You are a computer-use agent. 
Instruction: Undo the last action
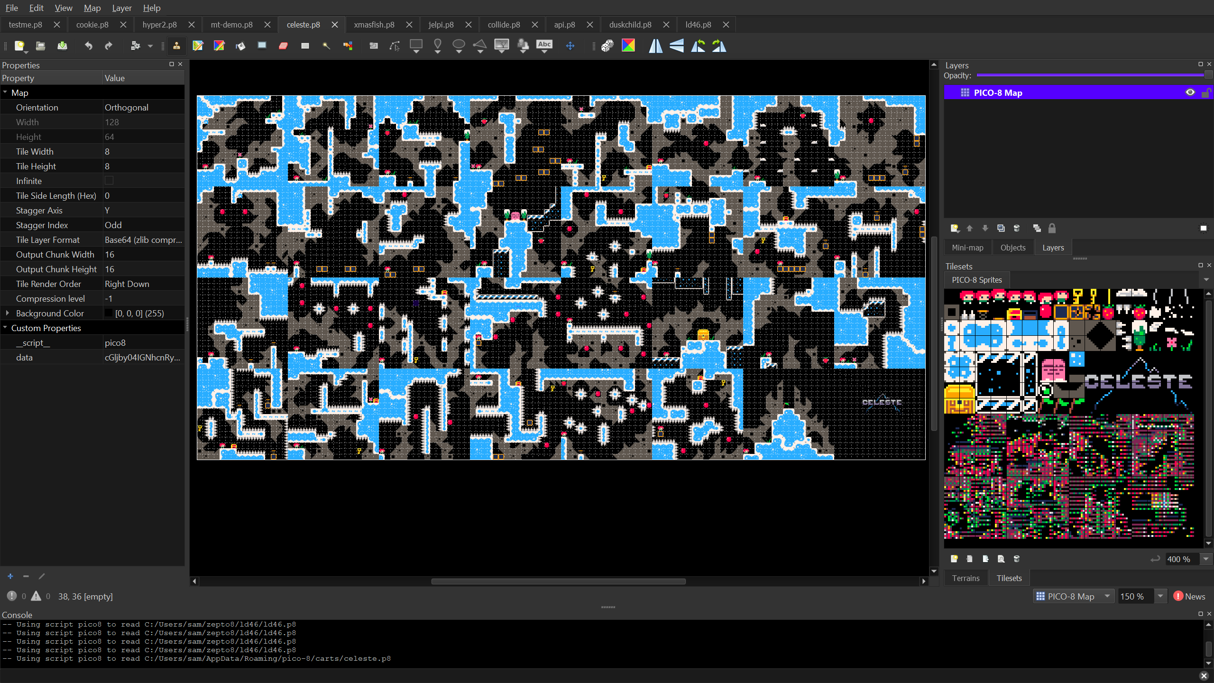coord(88,46)
